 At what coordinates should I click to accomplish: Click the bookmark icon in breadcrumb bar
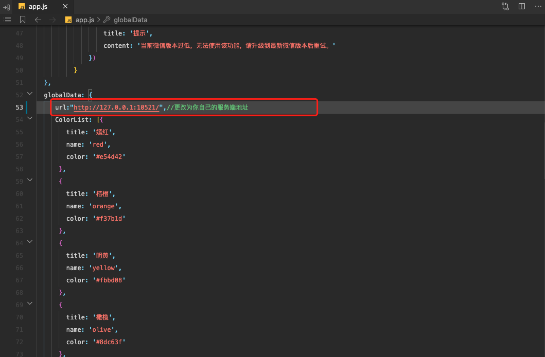point(23,20)
